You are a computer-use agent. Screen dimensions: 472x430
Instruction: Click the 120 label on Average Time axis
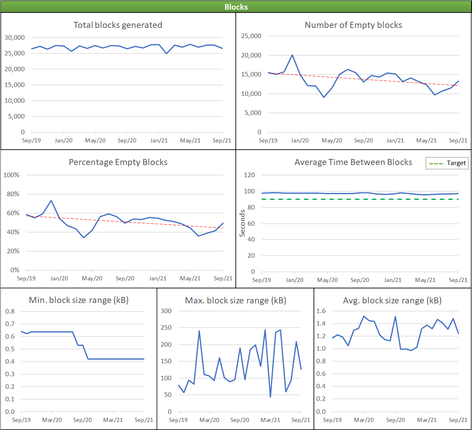(249, 175)
